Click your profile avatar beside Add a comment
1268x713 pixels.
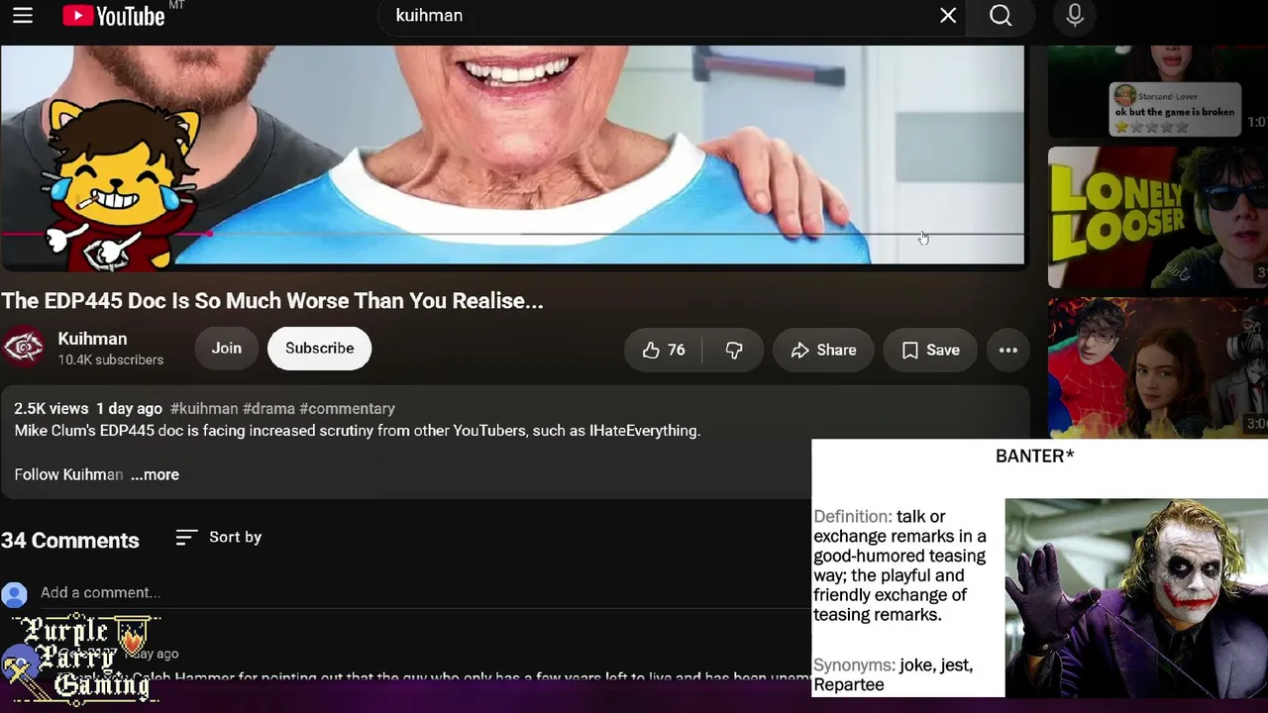coord(14,594)
